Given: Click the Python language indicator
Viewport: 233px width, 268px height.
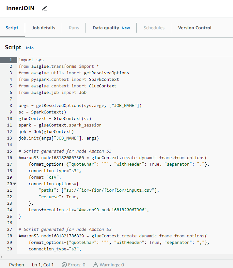Looking at the screenshot, I should pyautogui.click(x=17, y=265).
